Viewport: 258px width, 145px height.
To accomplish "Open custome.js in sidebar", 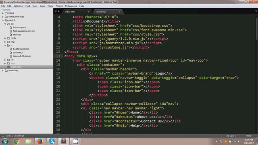I will coord(18,52).
